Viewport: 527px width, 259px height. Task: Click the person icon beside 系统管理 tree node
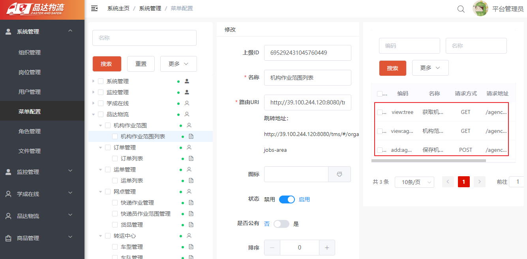point(187,81)
